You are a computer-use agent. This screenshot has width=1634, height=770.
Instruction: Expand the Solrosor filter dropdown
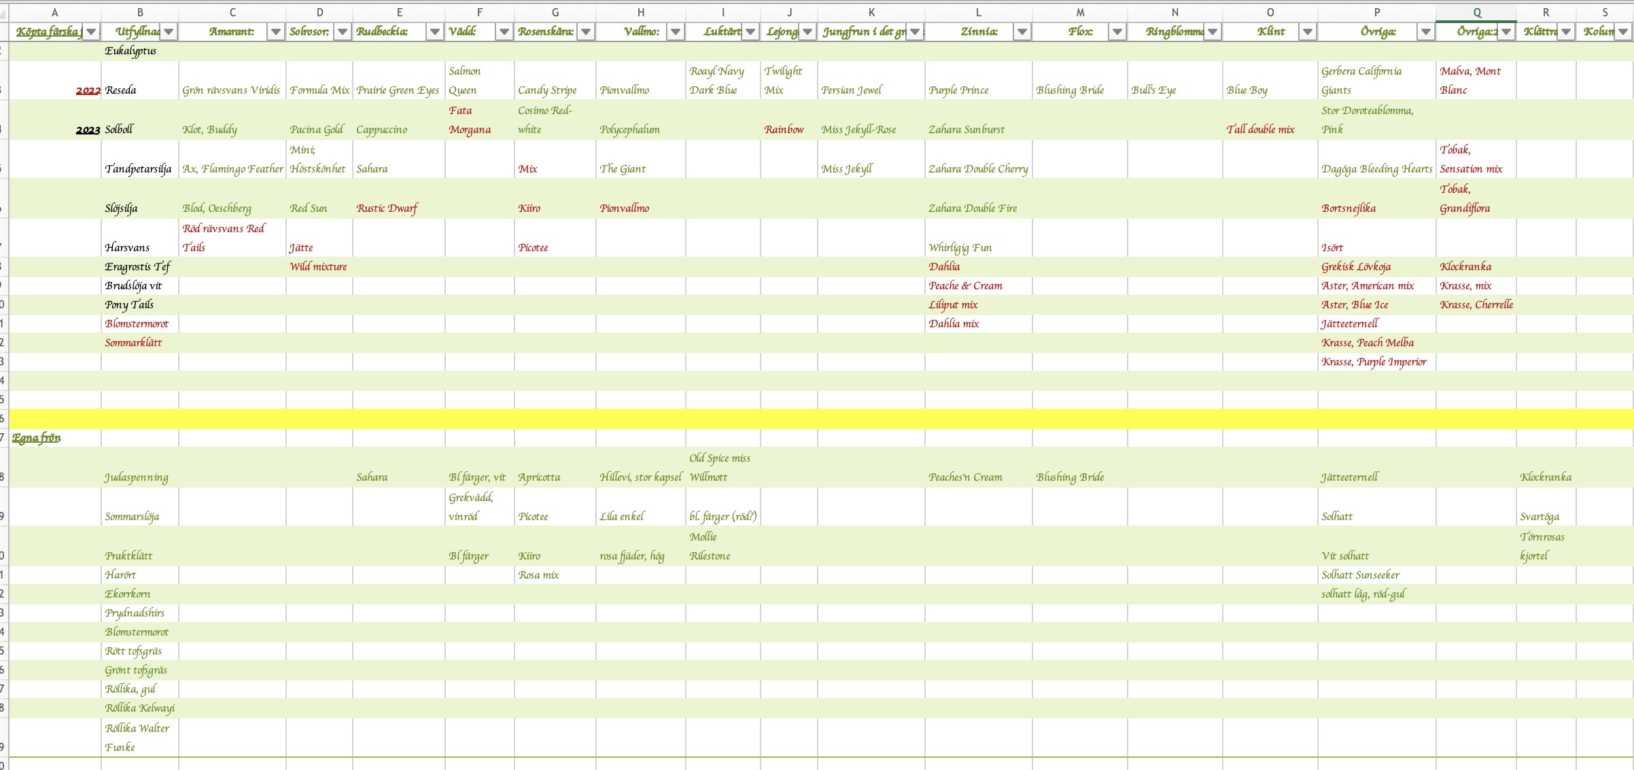(343, 31)
